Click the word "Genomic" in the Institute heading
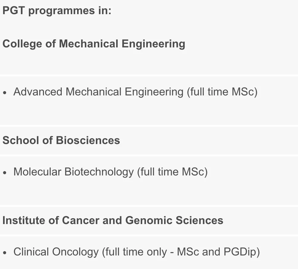 [149, 220]
